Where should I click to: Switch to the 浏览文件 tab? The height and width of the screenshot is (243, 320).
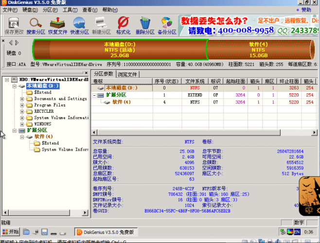click(127, 74)
